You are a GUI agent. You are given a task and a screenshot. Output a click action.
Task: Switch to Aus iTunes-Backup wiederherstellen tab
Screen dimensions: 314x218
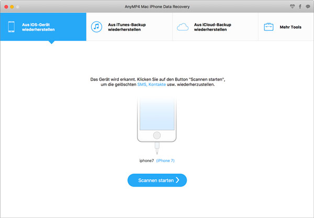(129, 27)
